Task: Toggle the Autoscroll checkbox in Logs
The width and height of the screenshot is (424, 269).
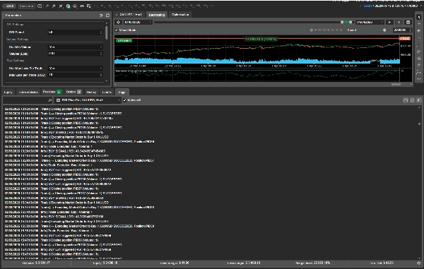Action: pyautogui.click(x=124, y=100)
